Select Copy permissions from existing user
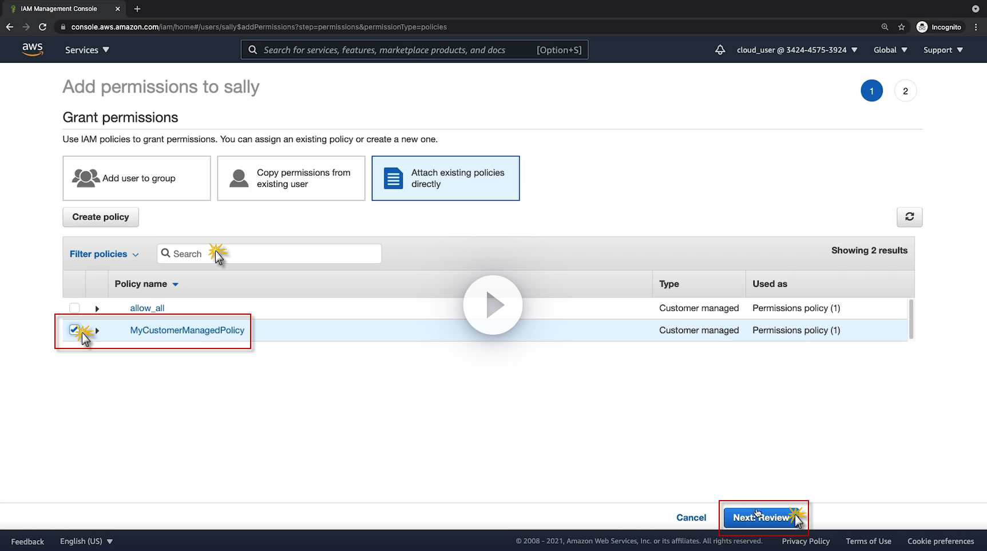987x551 pixels. 291,179
